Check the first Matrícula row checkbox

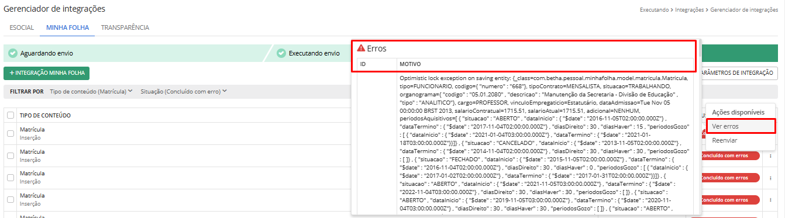11,133
